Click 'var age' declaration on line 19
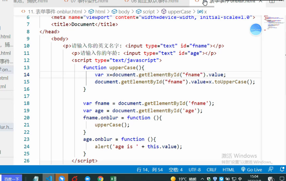Viewport: 286px width, 181px height. tap(93, 111)
